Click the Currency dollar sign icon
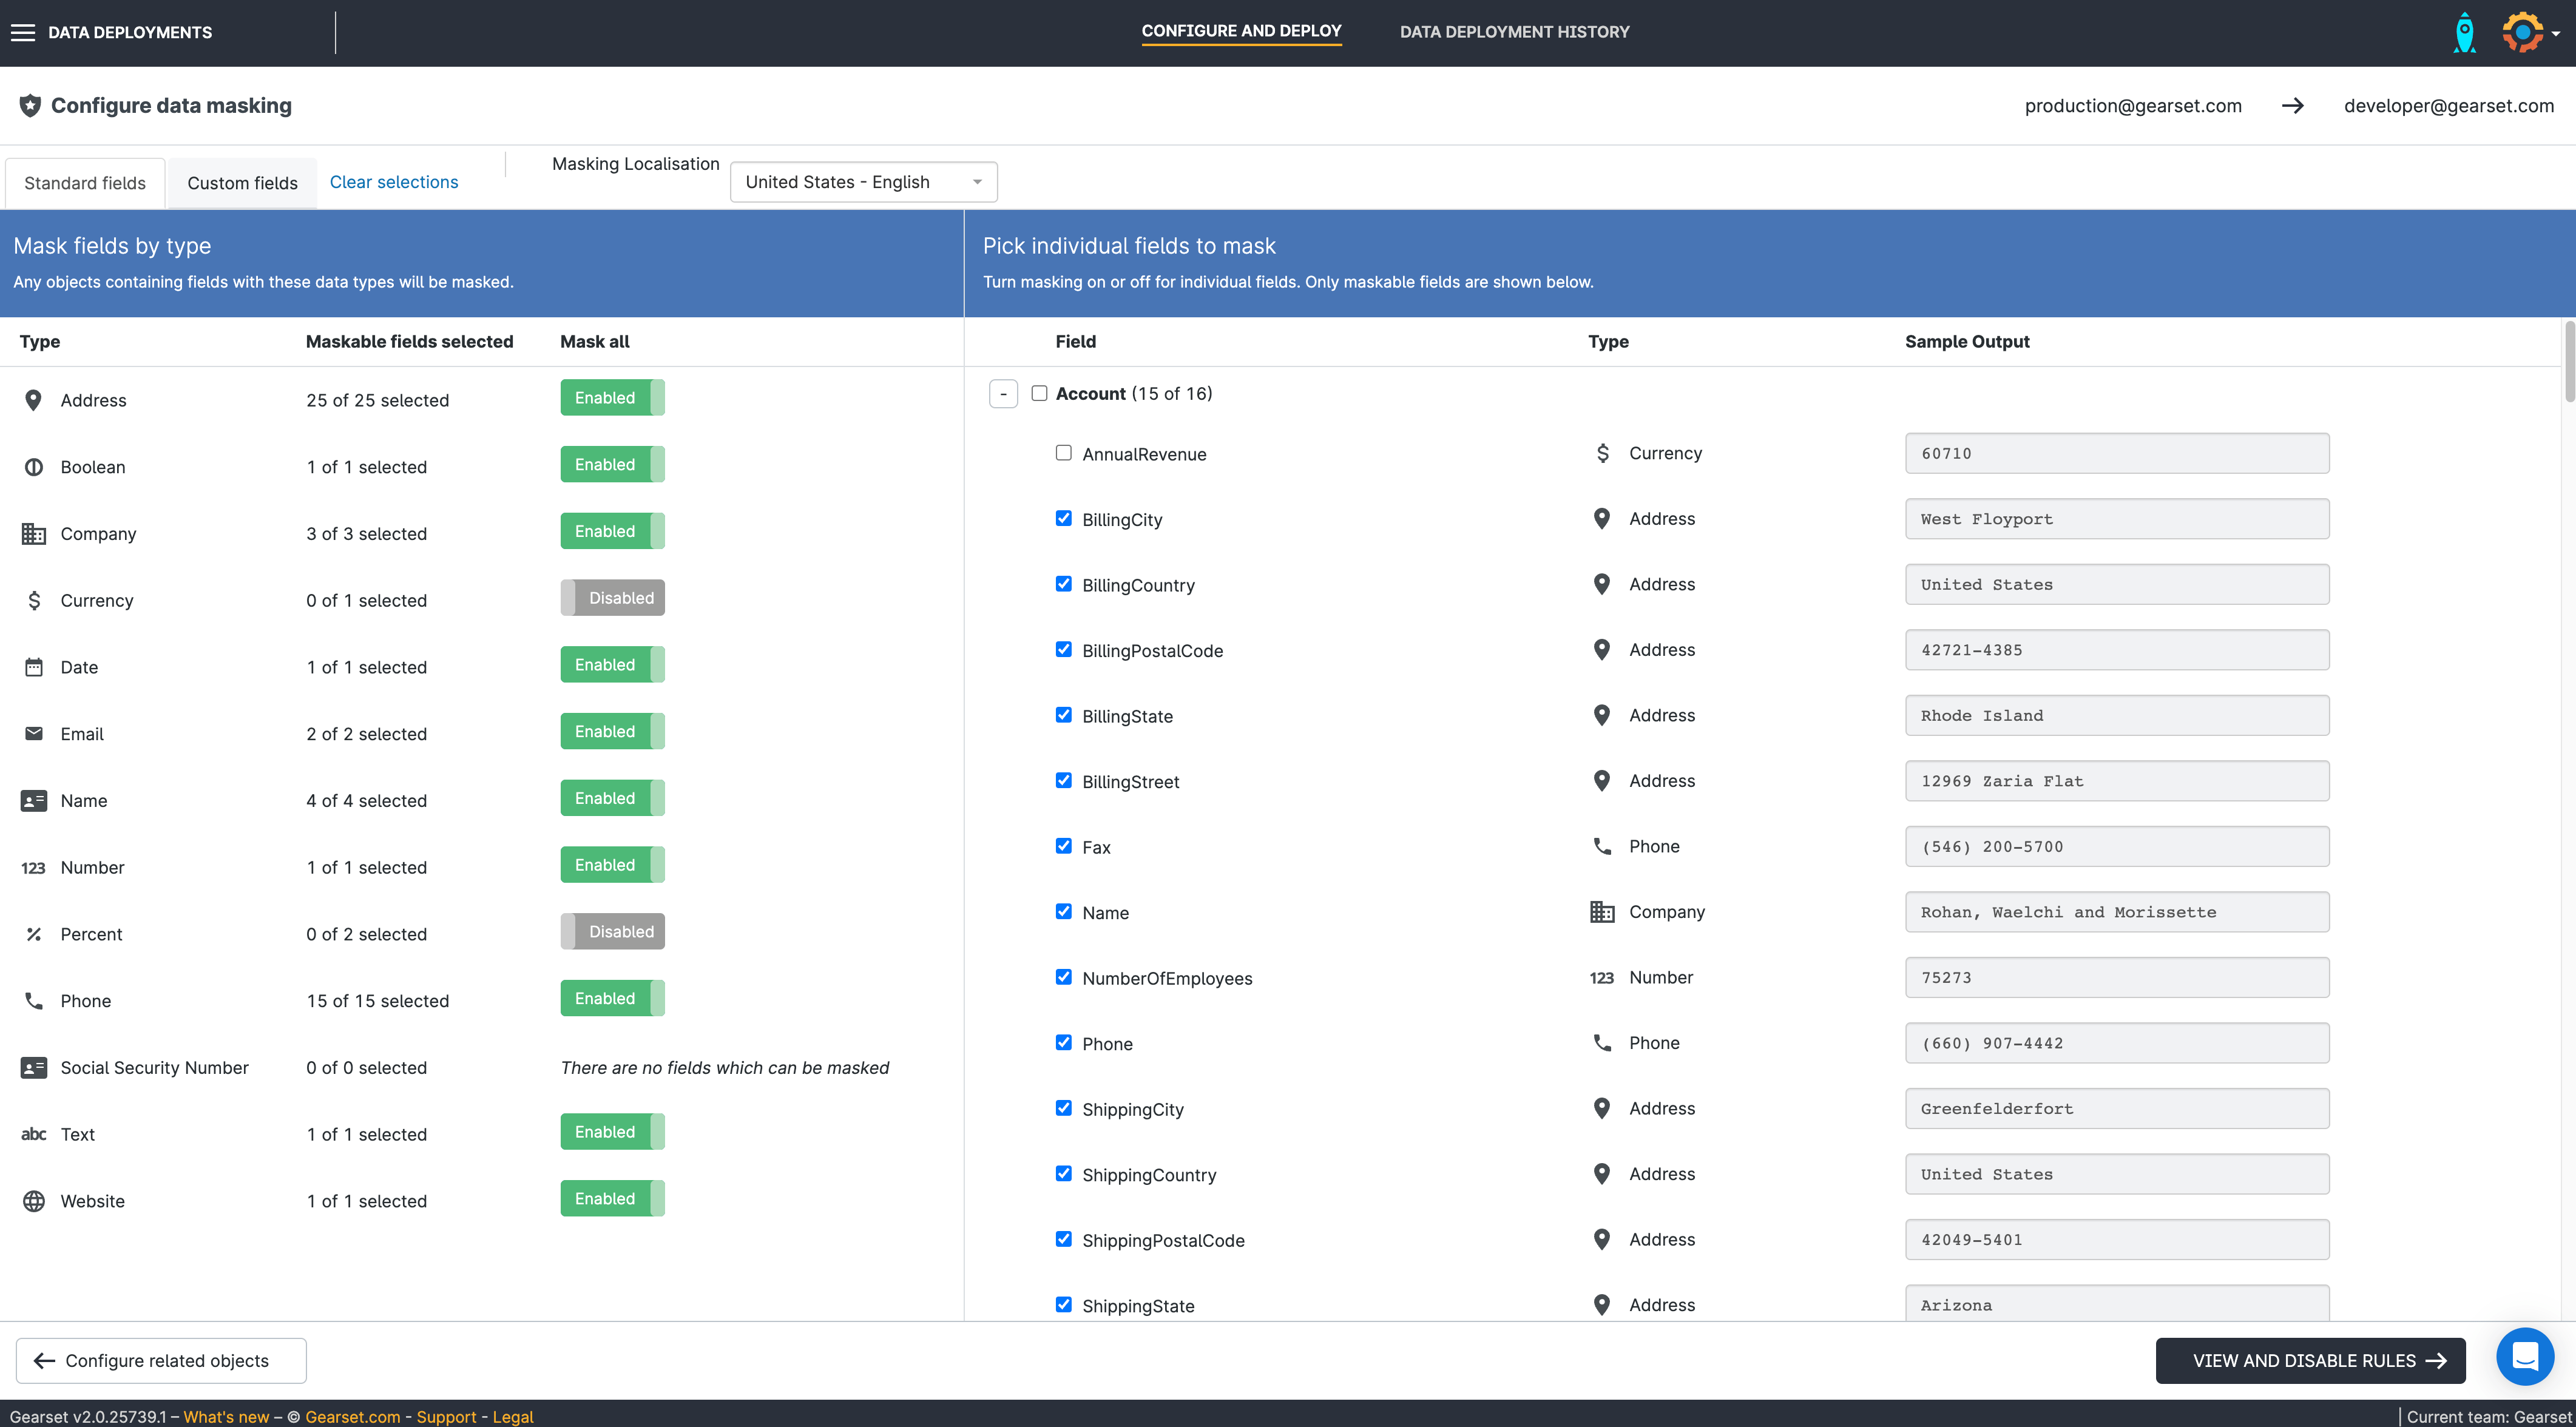This screenshot has width=2576, height=1427. click(33, 600)
